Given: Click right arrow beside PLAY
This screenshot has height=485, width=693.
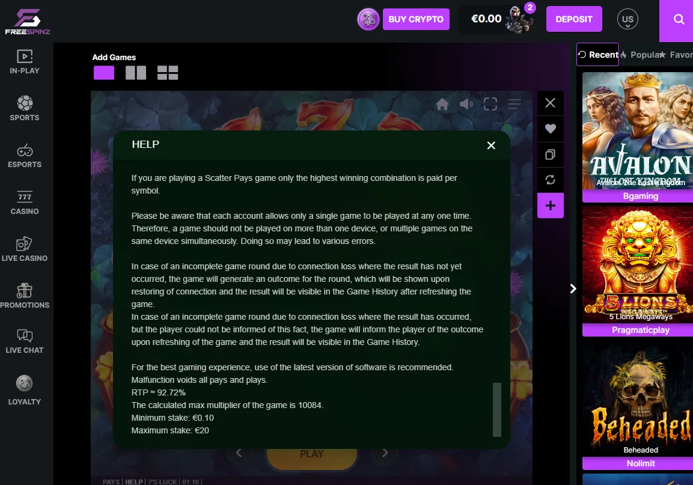Looking at the screenshot, I should pyautogui.click(x=385, y=453).
